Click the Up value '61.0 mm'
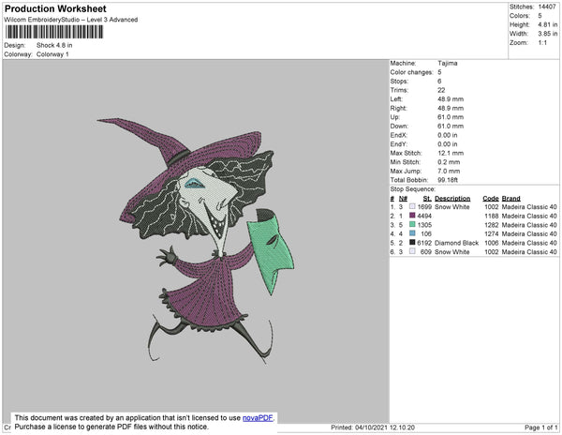Screen dimensions: 562x435 tap(451, 117)
